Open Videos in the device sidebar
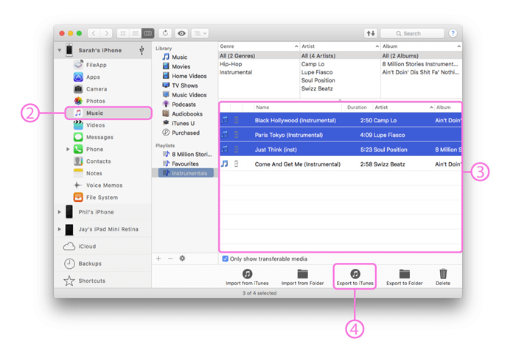The width and height of the screenshot is (516, 344). point(89,125)
